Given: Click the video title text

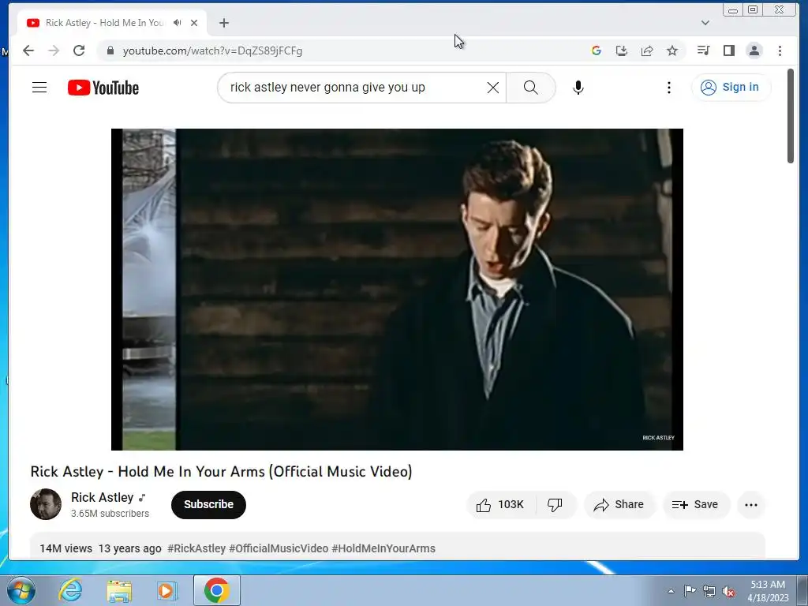Looking at the screenshot, I should 221,472.
